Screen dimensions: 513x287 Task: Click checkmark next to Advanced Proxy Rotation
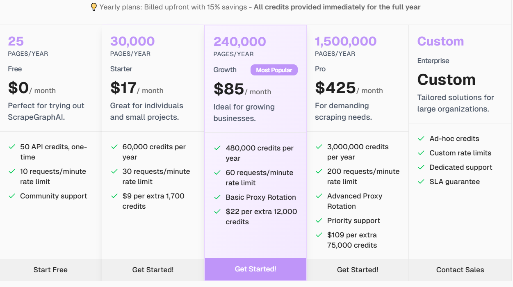(x=319, y=196)
